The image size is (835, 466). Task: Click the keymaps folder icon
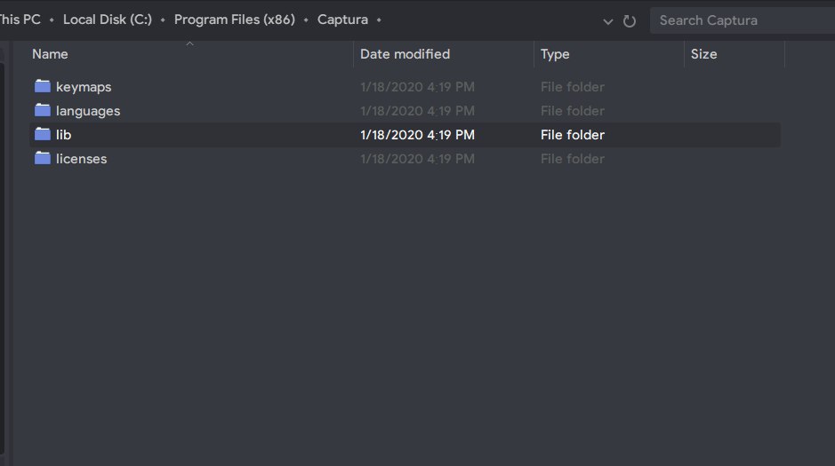tap(43, 86)
